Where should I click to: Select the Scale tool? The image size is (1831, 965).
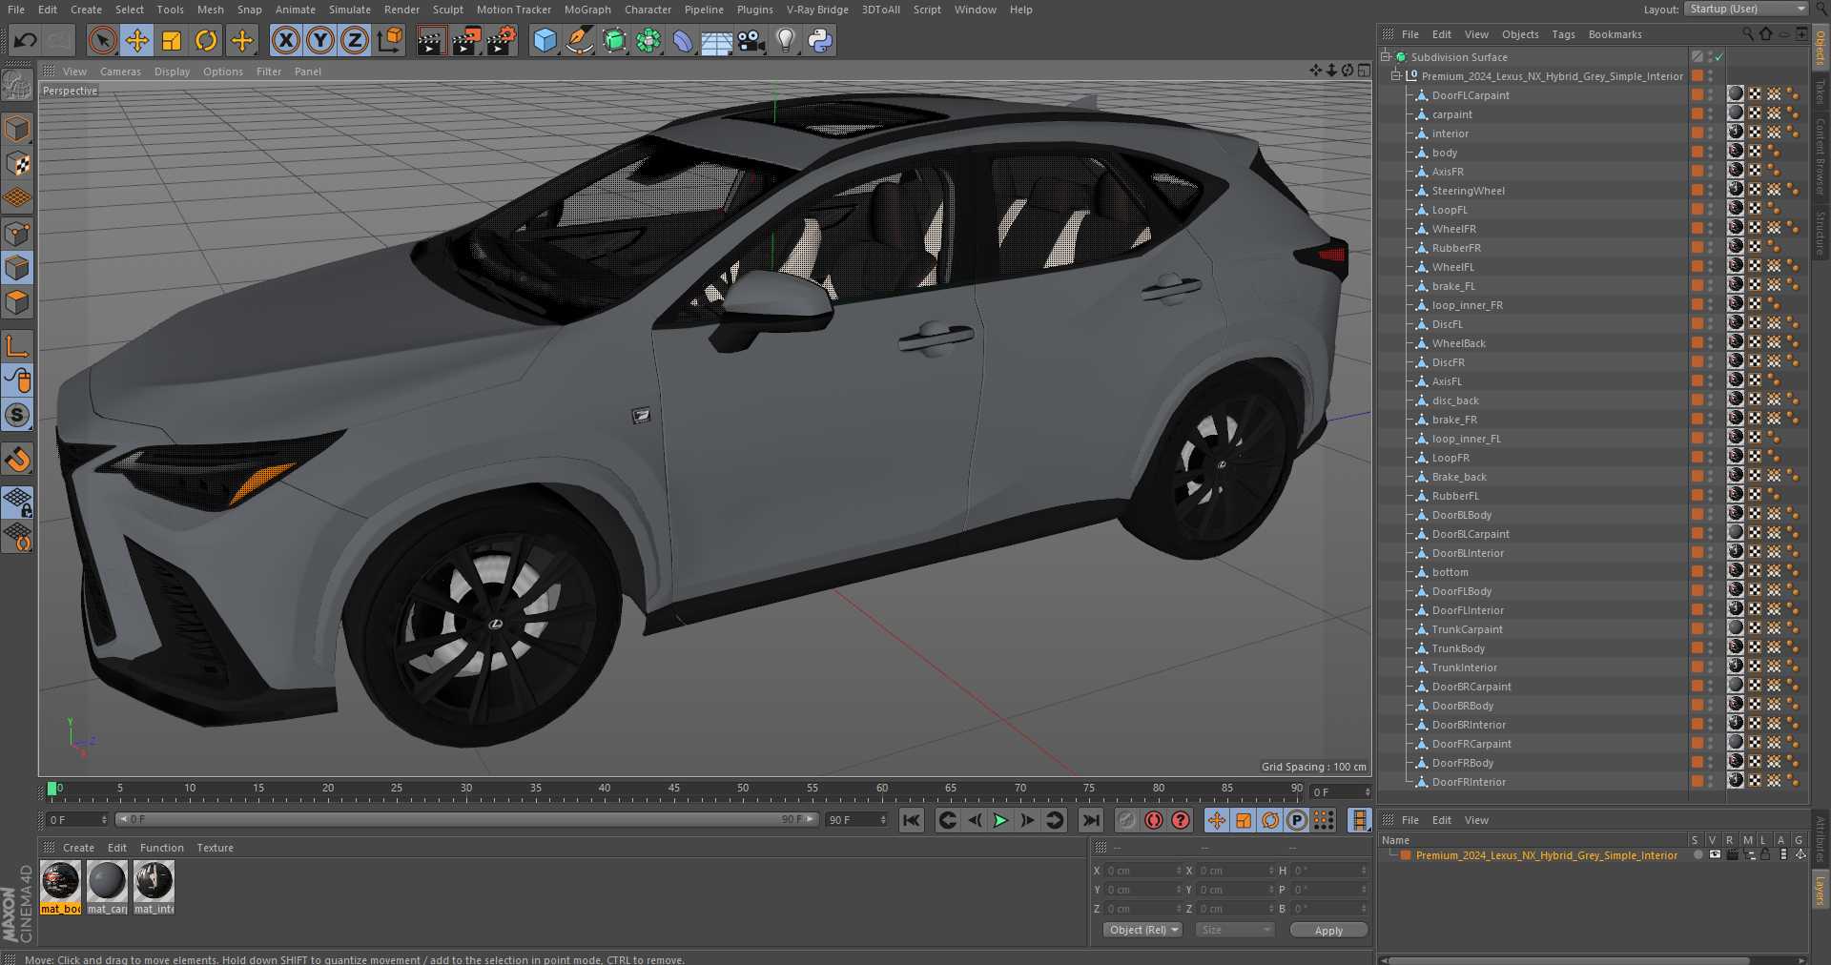172,40
